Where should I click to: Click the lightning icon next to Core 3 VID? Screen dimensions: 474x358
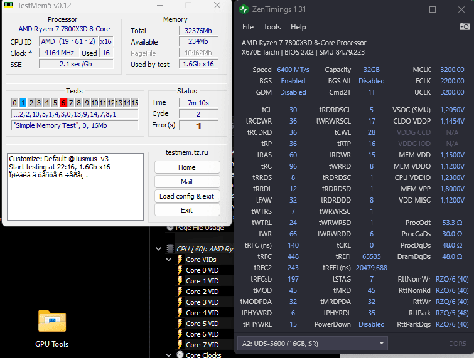point(180,302)
